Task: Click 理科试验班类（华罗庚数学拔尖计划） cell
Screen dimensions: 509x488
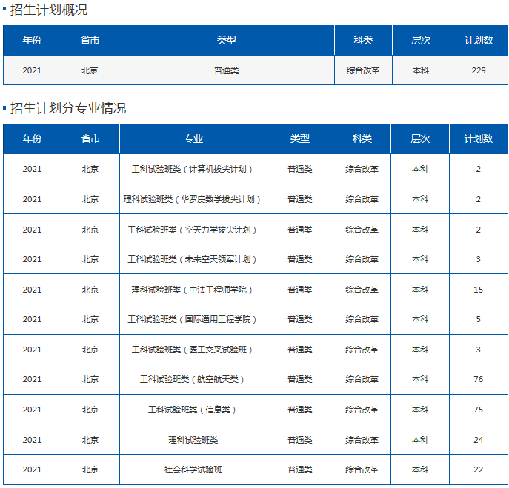Action: click(193, 199)
